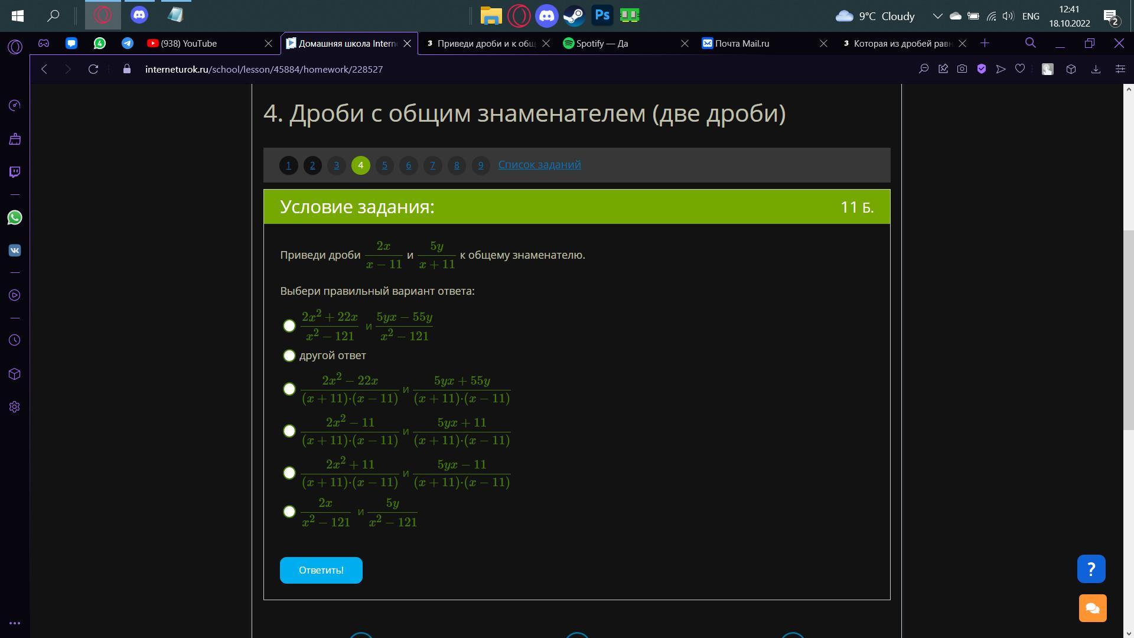This screenshot has width=1134, height=638.
Task: Add page to bookmarks heart icon
Action: [1020, 69]
